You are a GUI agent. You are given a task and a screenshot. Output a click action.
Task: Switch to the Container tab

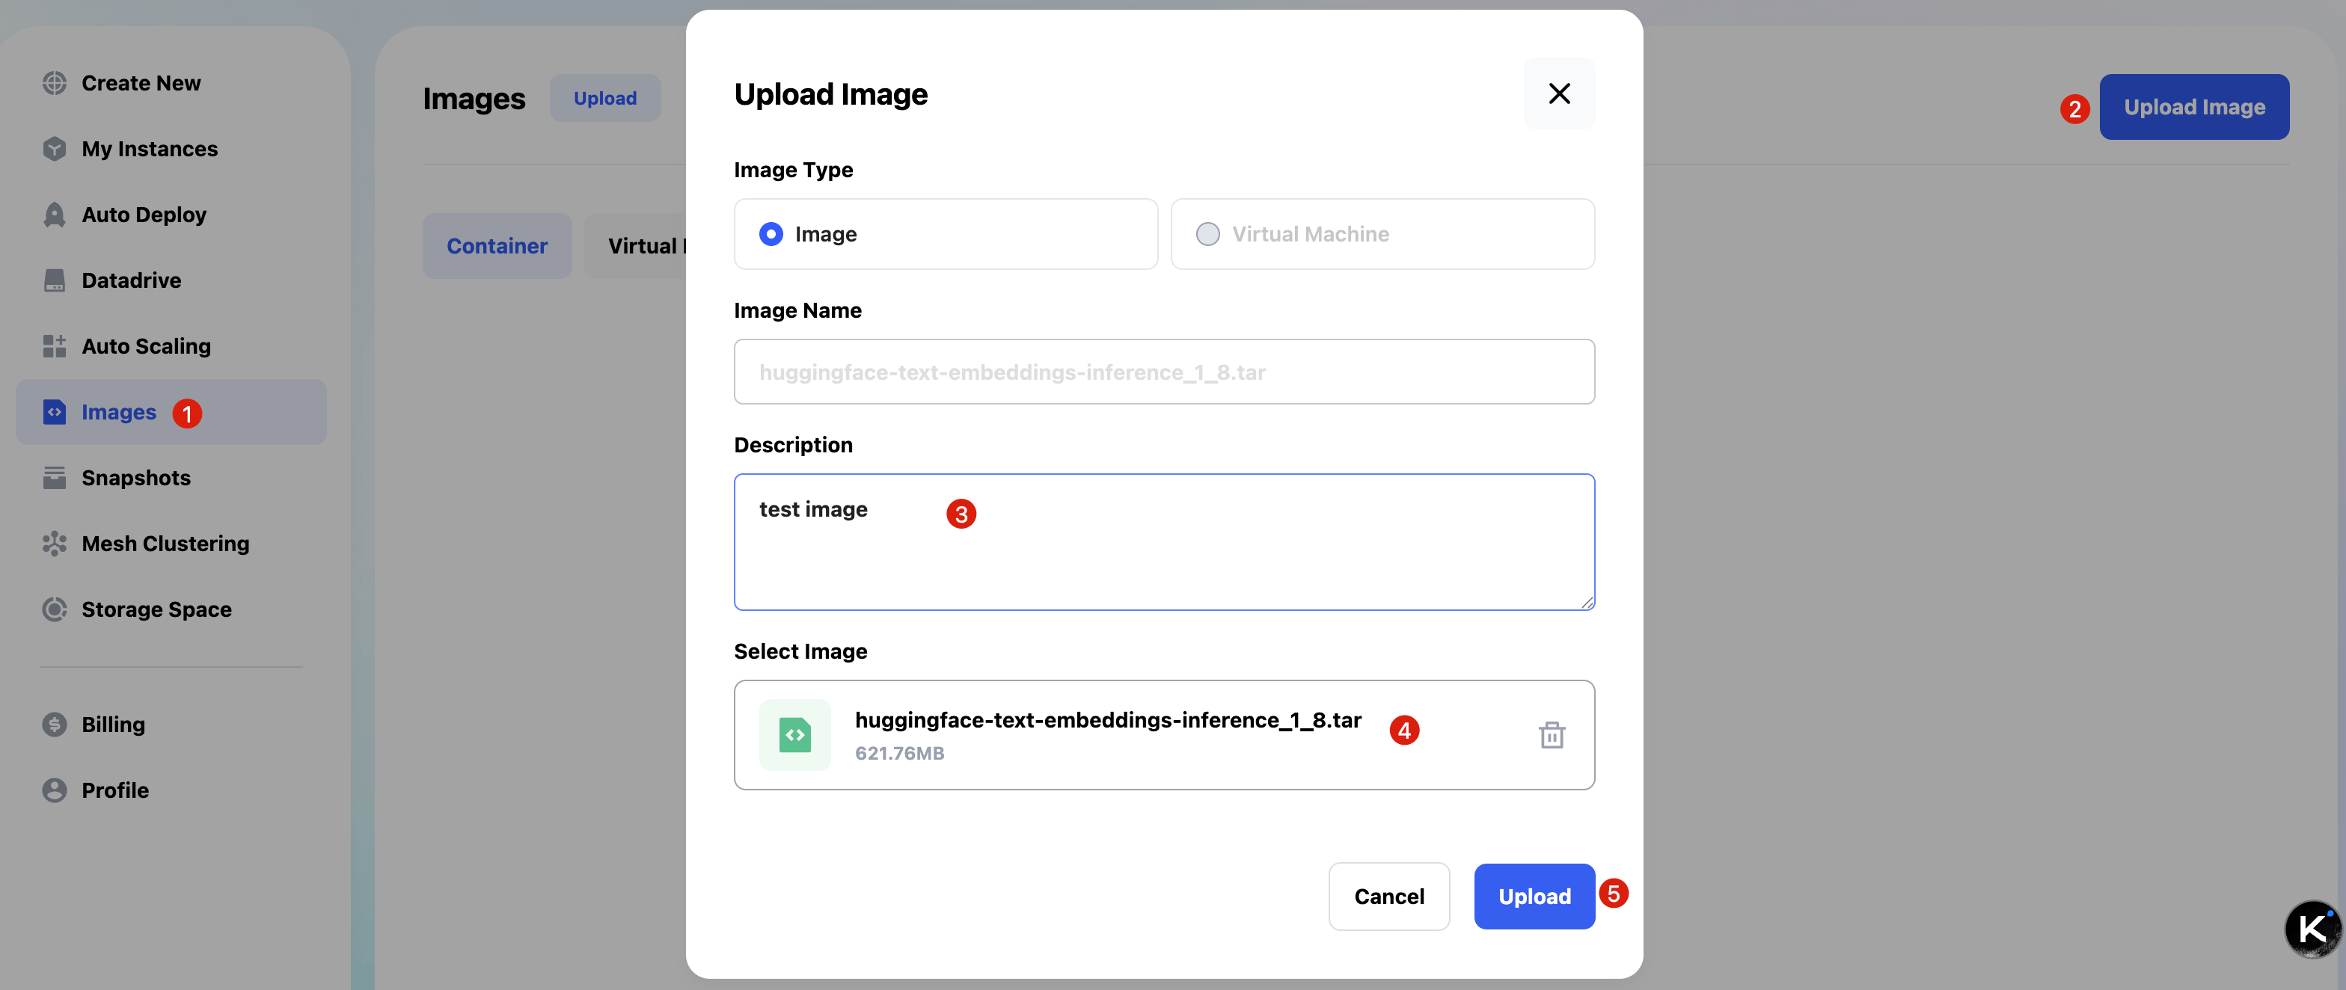tap(496, 246)
